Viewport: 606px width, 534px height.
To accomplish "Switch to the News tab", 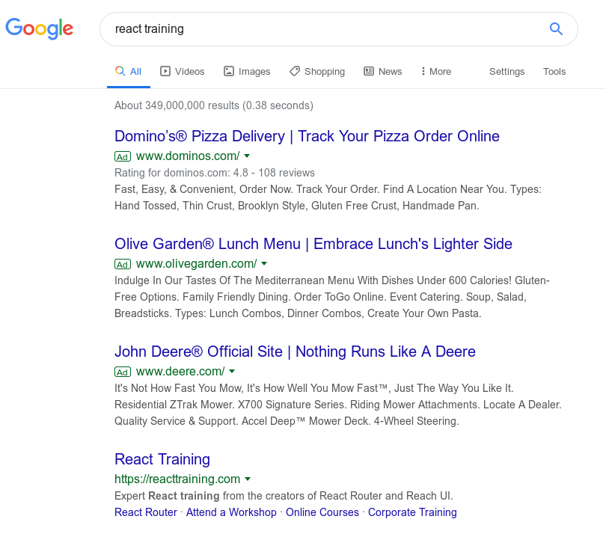I will [382, 72].
